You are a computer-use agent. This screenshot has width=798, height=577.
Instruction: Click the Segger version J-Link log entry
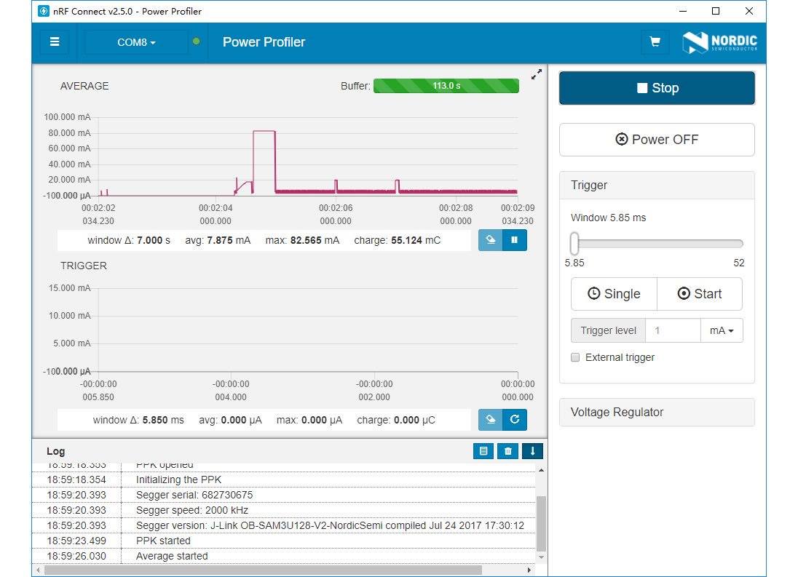[x=330, y=525]
